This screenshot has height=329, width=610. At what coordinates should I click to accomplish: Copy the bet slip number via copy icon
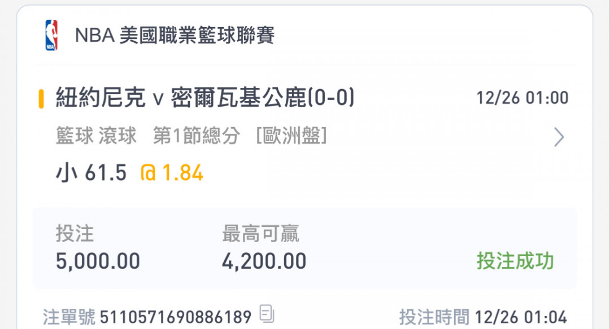(267, 314)
